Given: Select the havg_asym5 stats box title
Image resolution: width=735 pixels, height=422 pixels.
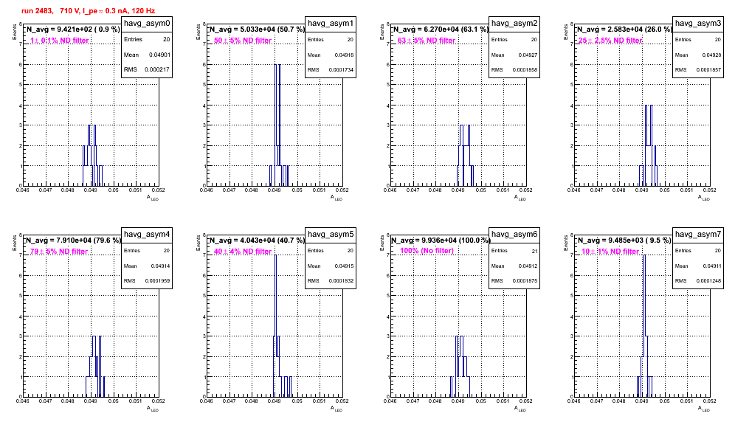Looking at the screenshot, I should pos(331,234).
